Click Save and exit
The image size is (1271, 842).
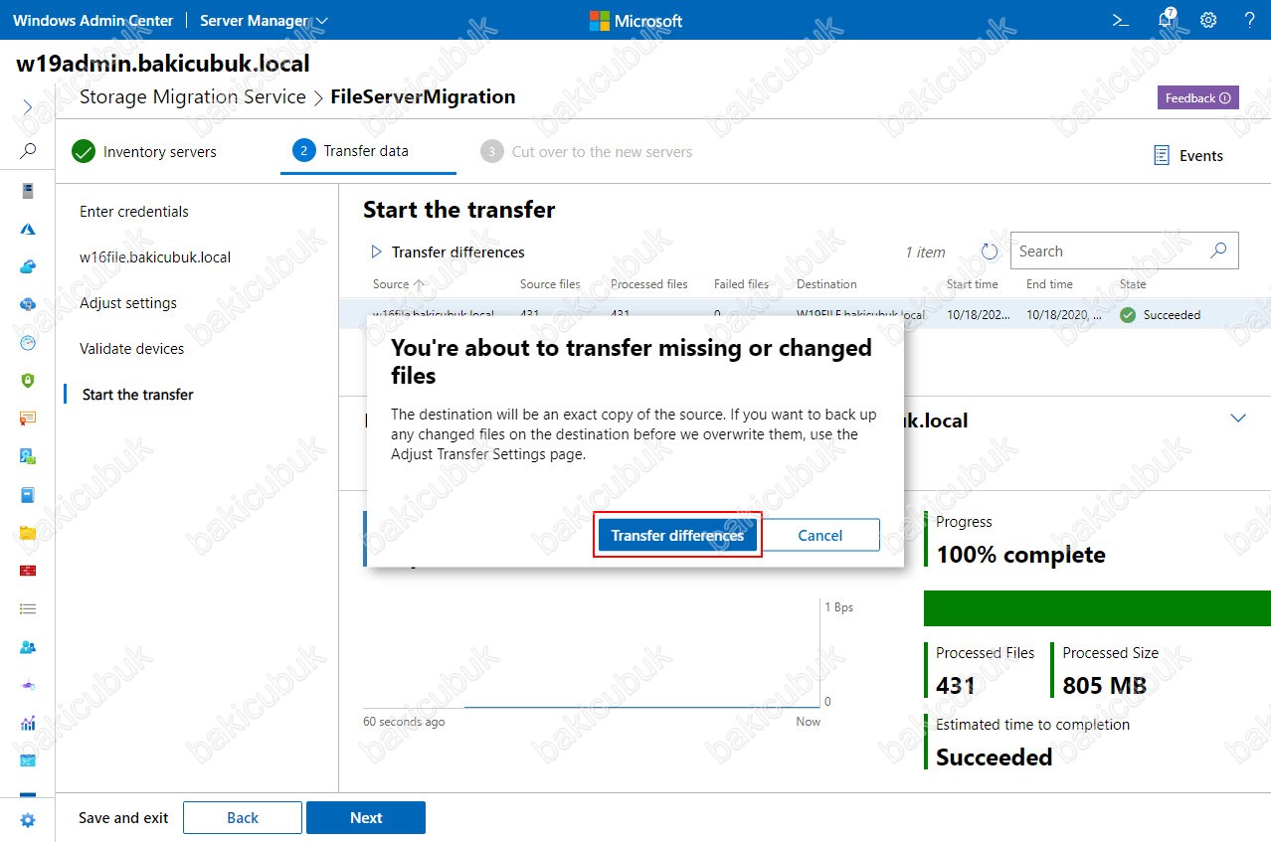(x=123, y=818)
